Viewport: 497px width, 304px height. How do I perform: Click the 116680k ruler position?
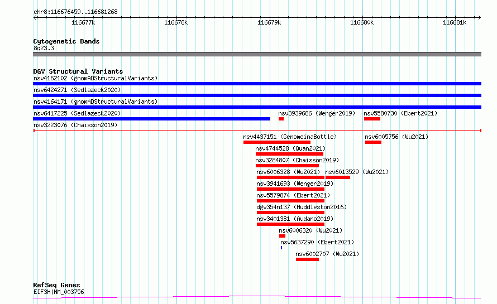coord(362,22)
